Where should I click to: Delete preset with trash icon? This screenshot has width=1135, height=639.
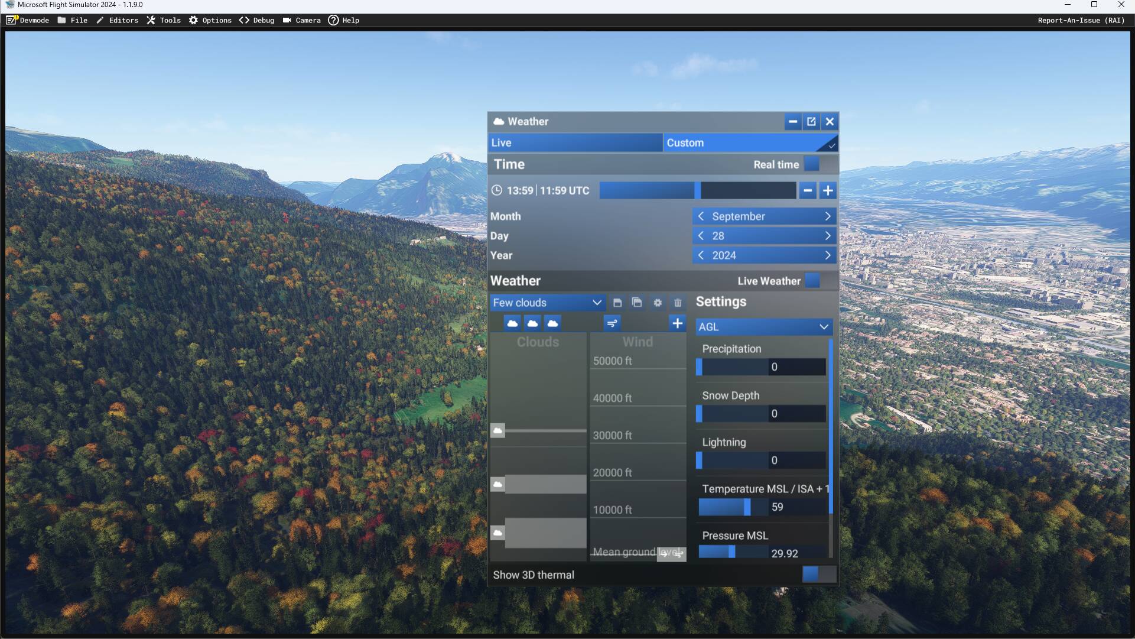[678, 303]
